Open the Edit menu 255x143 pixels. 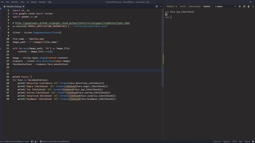(7, 2)
